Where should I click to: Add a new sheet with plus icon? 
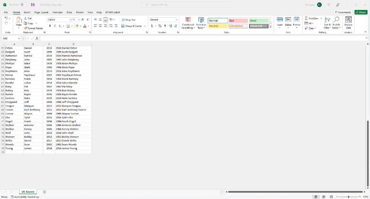pyautogui.click(x=44, y=192)
